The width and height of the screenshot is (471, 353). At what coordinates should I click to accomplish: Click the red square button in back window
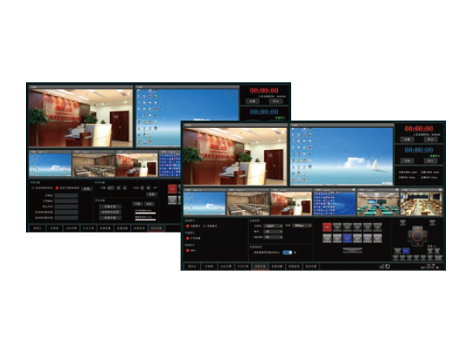click(x=172, y=189)
